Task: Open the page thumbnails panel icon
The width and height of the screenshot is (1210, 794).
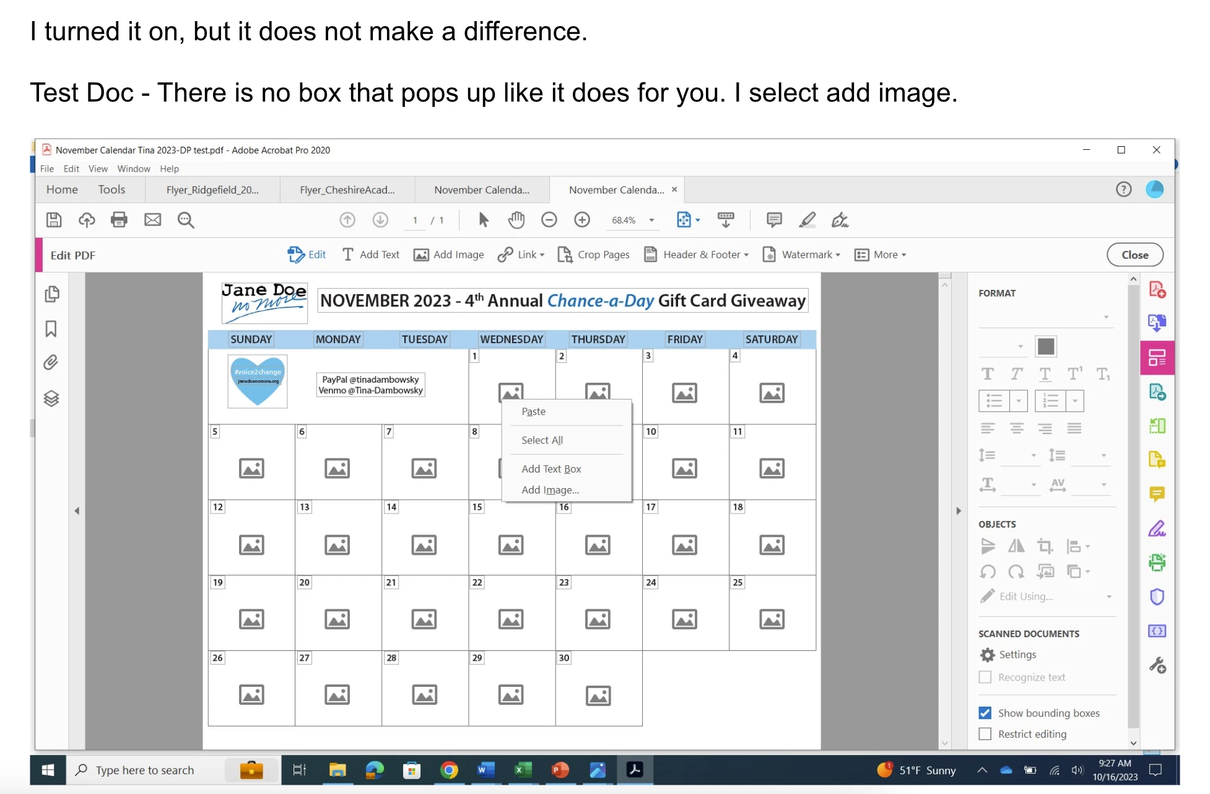Action: click(52, 294)
